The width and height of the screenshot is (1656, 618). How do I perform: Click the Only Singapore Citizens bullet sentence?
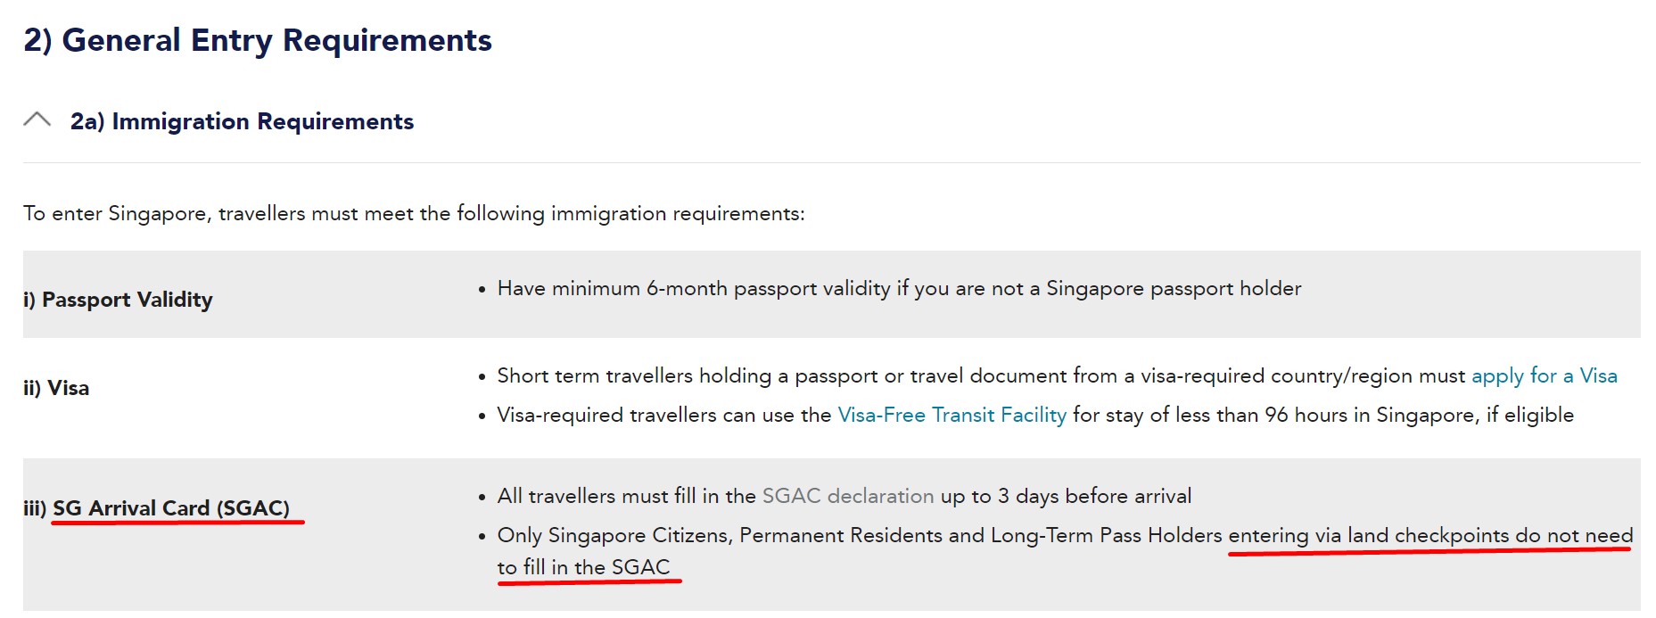click(1065, 551)
